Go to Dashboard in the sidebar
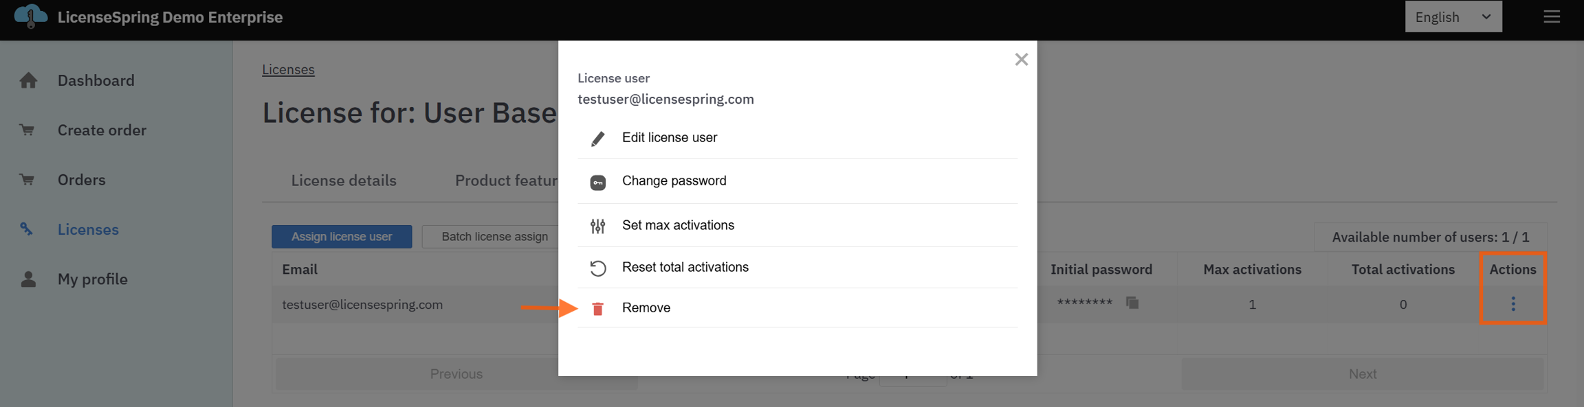This screenshot has height=407, width=1584. tap(96, 80)
